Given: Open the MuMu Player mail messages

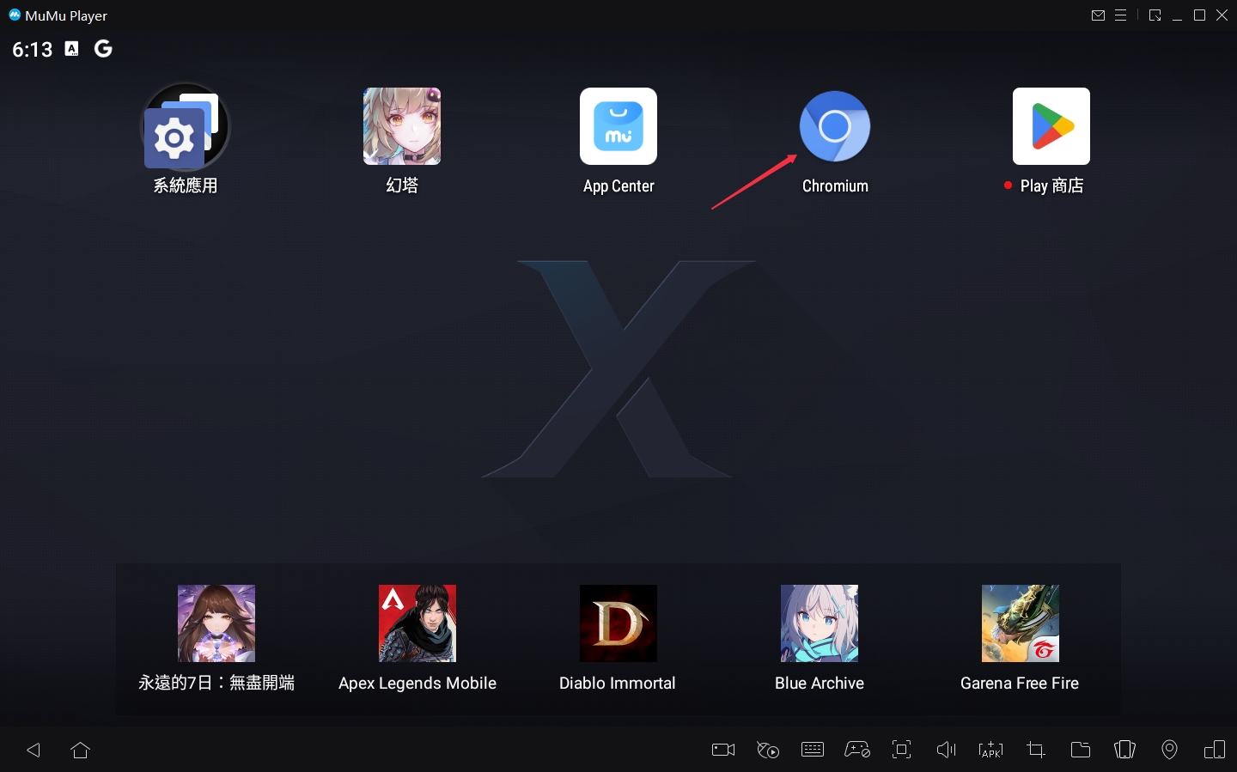Looking at the screenshot, I should click(x=1098, y=15).
